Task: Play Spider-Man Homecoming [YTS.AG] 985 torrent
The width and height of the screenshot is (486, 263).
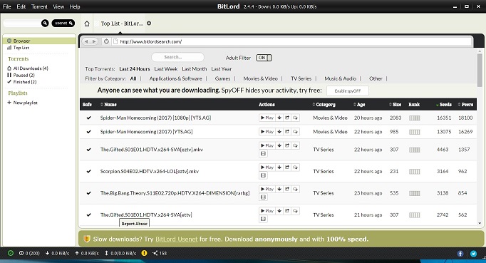Action: [267, 131]
